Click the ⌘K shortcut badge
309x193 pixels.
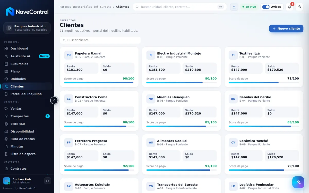(221, 7)
